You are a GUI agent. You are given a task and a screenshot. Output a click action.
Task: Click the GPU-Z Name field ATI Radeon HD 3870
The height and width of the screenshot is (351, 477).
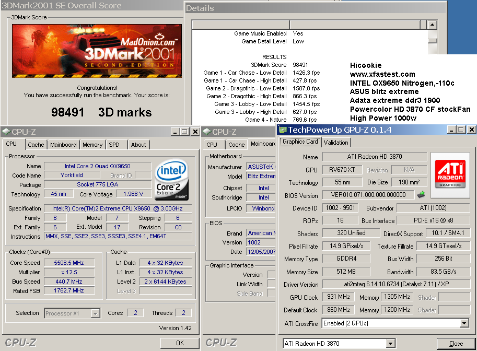tap(375, 157)
